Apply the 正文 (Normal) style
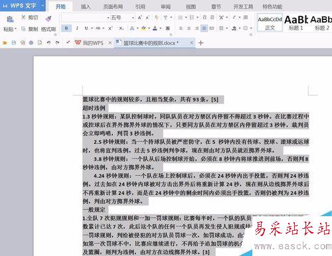 click(x=270, y=23)
